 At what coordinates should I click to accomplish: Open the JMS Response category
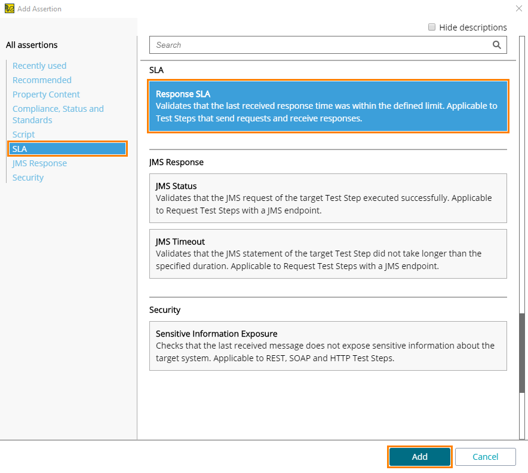39,163
